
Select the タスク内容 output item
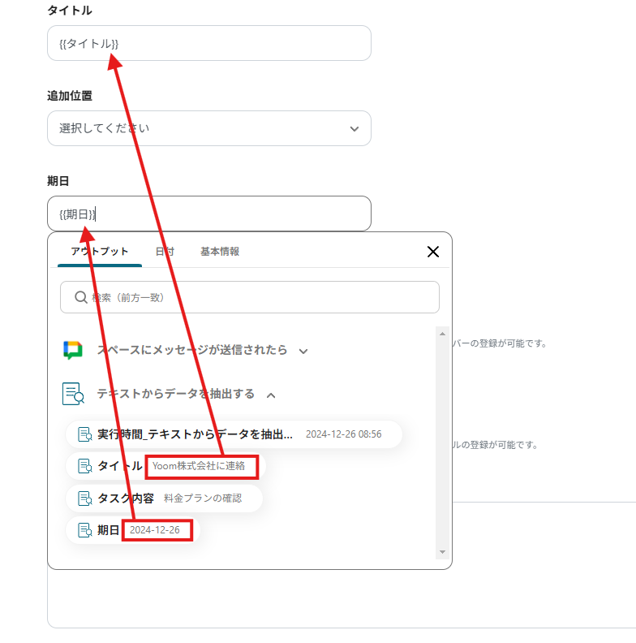164,498
